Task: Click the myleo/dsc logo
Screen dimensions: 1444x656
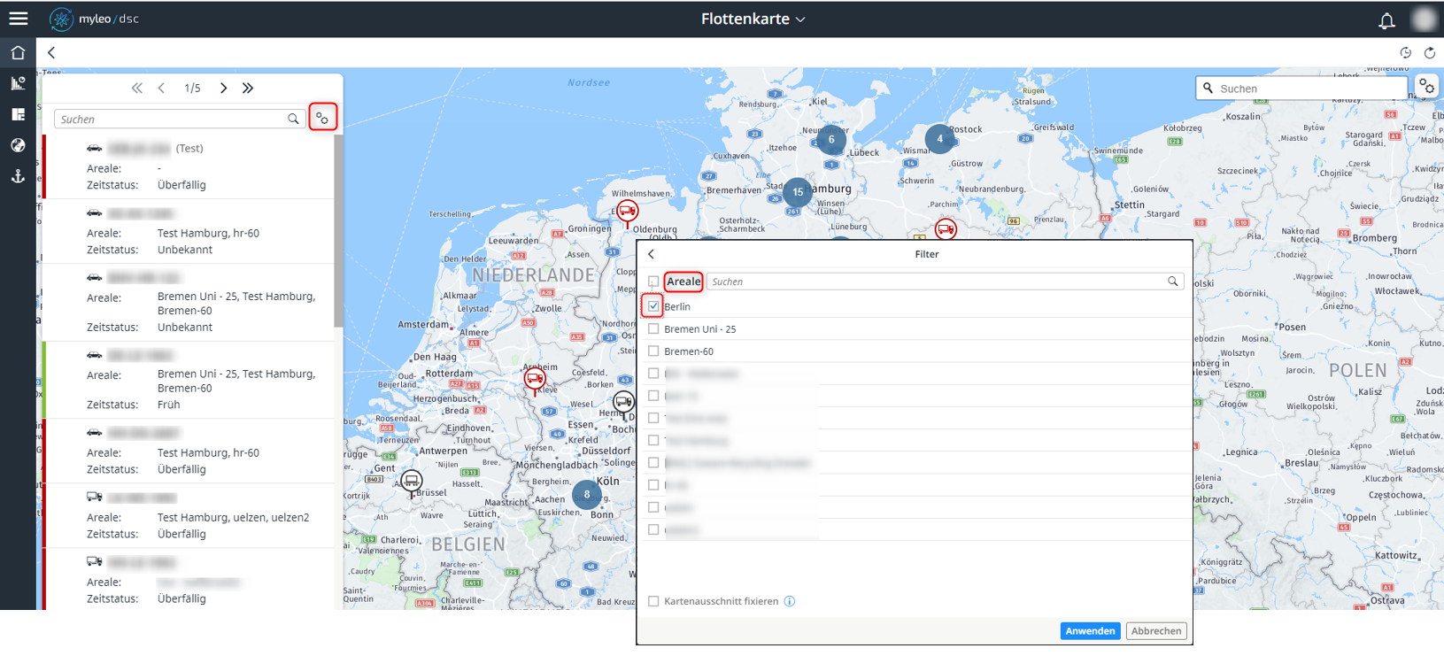Action: [95, 19]
